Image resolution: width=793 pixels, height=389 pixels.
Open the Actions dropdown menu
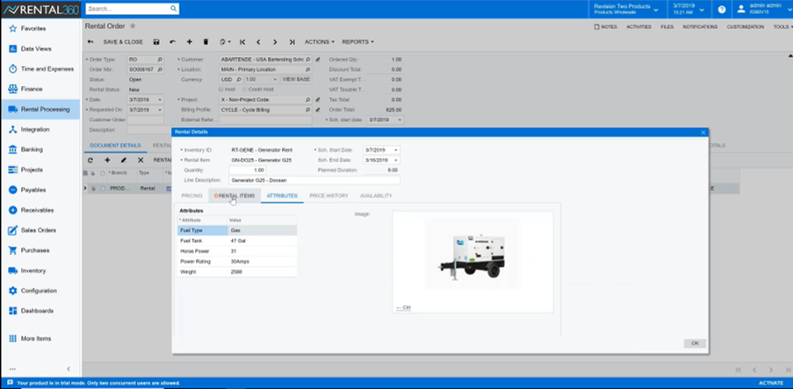(320, 41)
